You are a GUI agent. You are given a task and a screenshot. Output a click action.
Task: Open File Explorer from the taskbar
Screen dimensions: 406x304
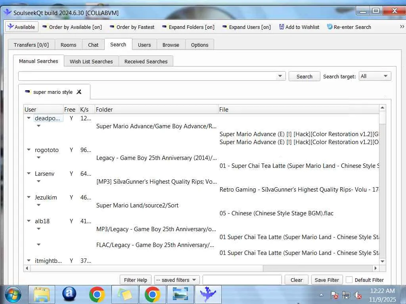[x=42, y=294]
